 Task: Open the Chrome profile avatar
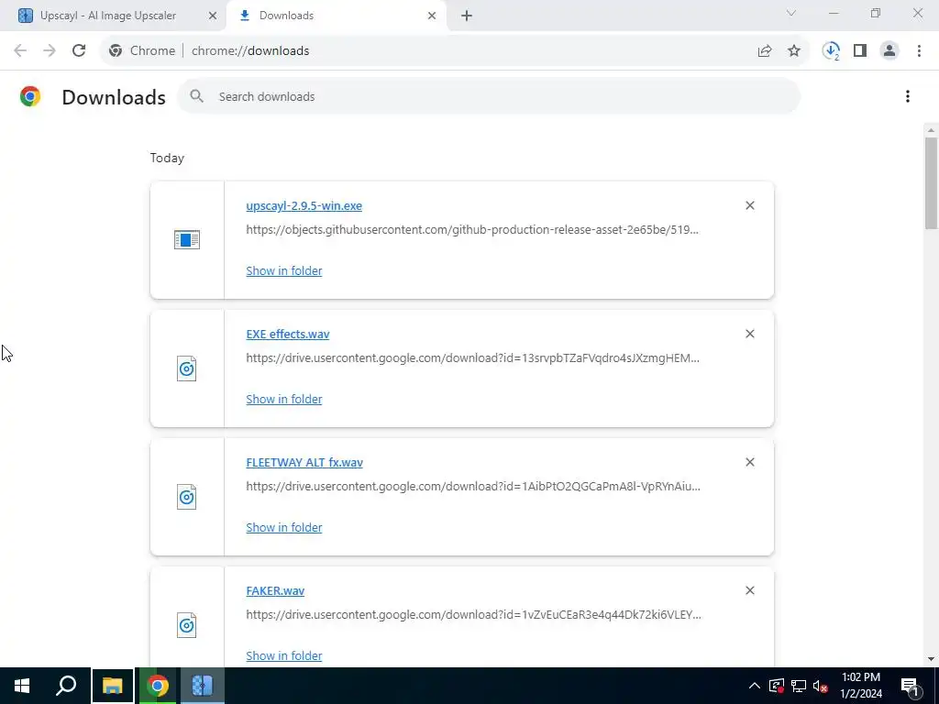click(x=889, y=51)
